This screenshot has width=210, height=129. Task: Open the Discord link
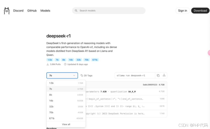[18, 11]
